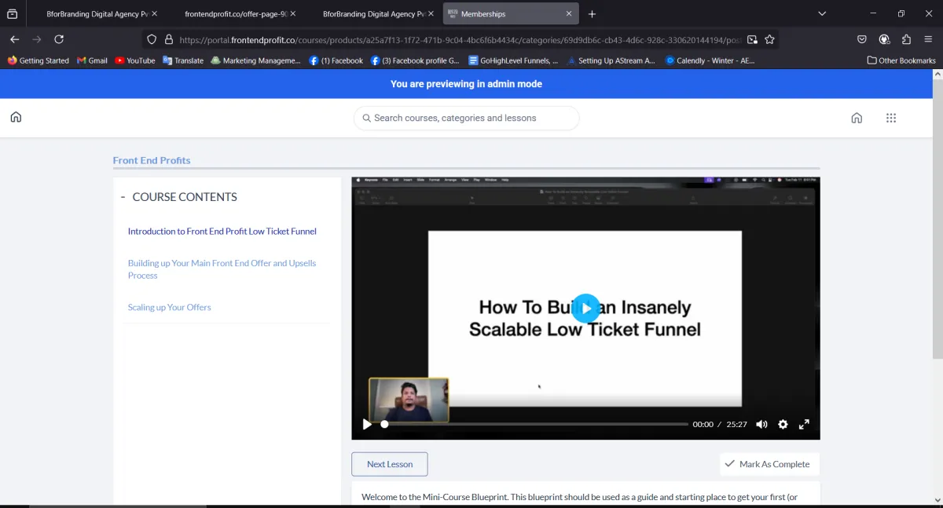Mute the video using the volume icon
The image size is (943, 508).
[761, 424]
